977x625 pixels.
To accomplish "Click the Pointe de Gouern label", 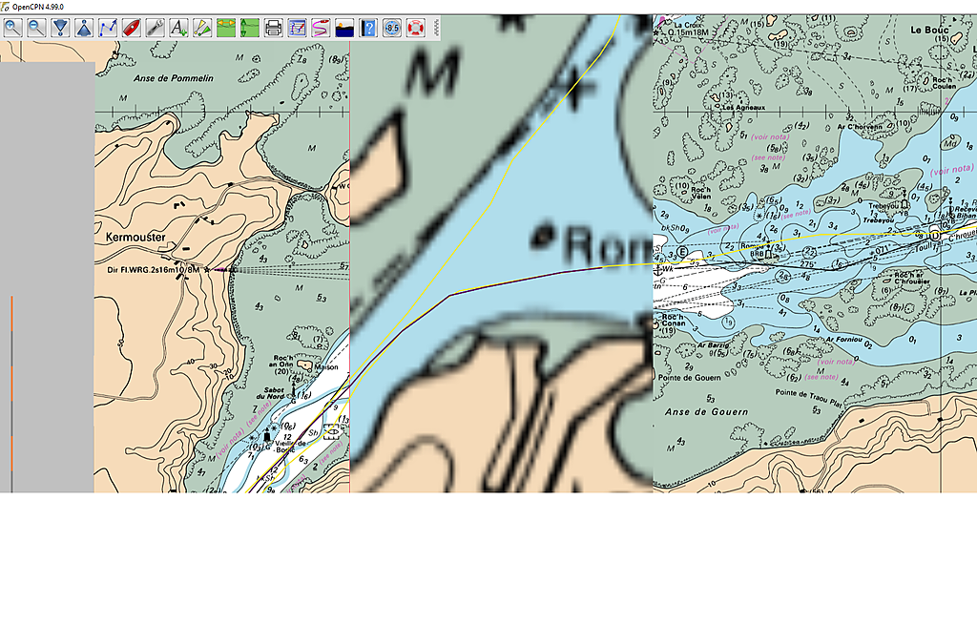I will tap(689, 378).
